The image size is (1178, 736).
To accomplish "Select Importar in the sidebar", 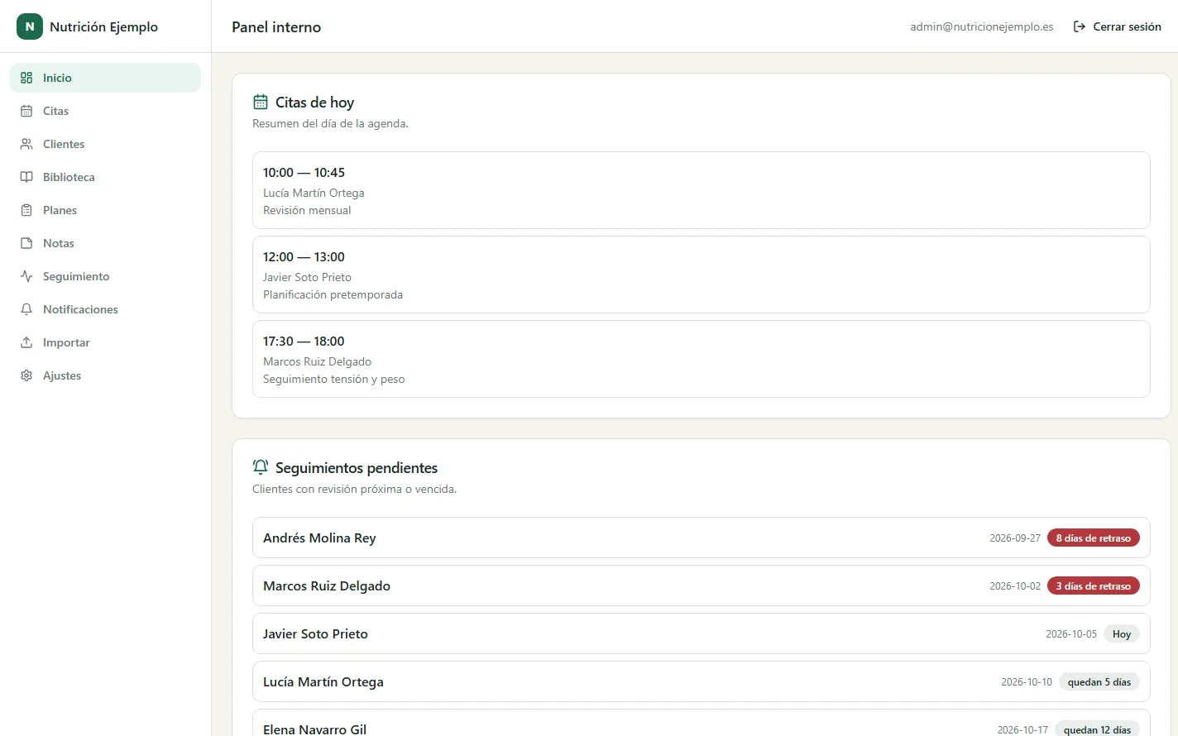I will pos(105,342).
